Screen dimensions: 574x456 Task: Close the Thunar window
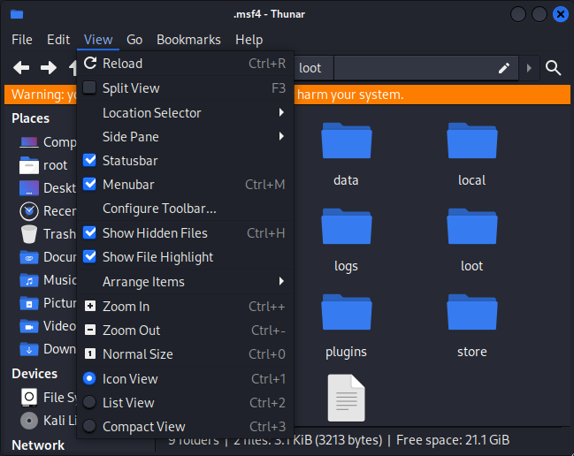560,15
